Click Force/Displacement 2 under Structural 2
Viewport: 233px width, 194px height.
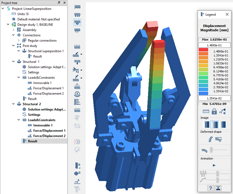pyautogui.click(x=49, y=136)
